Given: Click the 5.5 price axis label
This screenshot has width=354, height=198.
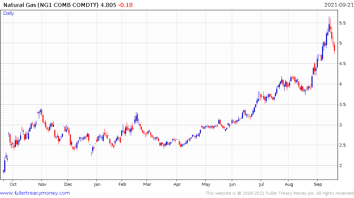Looking at the screenshot, I should coord(342,23).
